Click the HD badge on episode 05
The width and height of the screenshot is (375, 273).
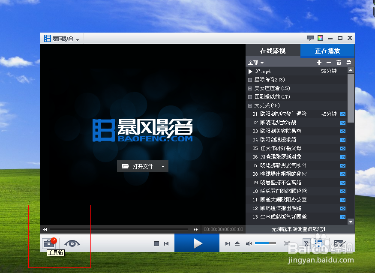click(x=342, y=148)
